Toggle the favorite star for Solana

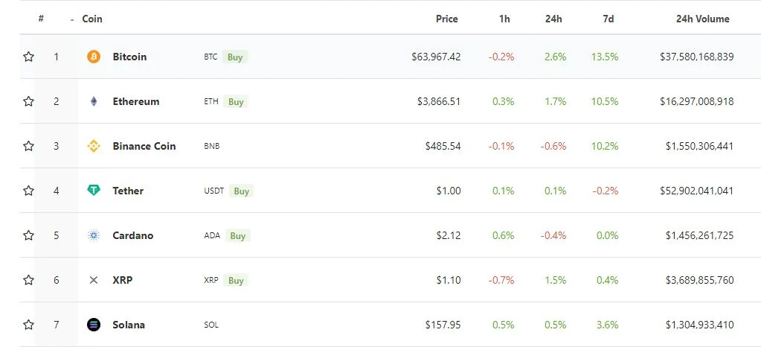(28, 325)
